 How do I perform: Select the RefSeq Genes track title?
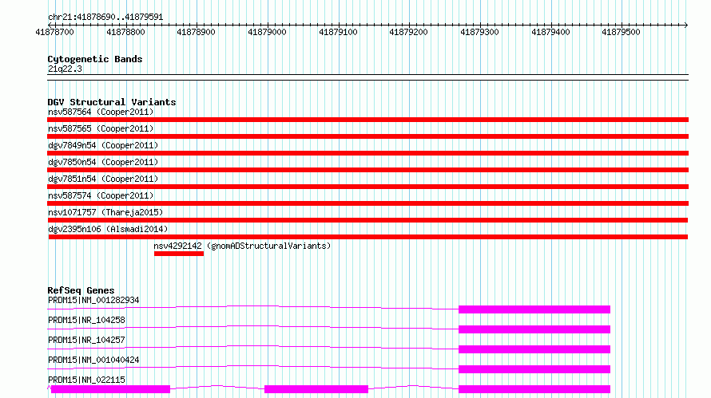coord(81,290)
